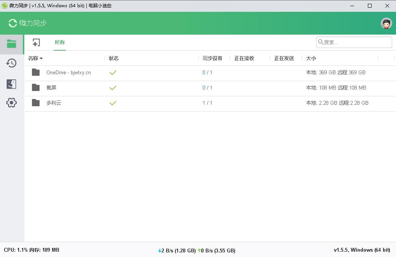The width and height of the screenshot is (396, 257).
Task: Click the green status checkmark for 截屏
Action: pos(113,88)
